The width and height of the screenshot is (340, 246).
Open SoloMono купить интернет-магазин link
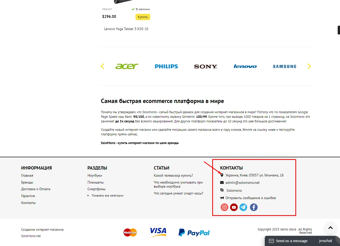pyautogui.click(x=140, y=143)
